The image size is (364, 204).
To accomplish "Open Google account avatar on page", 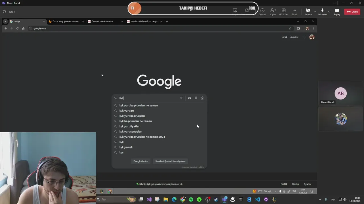I will 312,37.
